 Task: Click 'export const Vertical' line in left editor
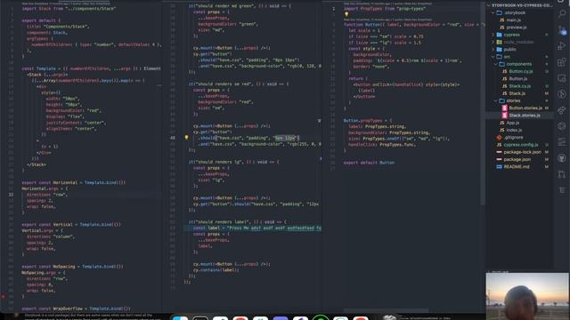click(71, 225)
